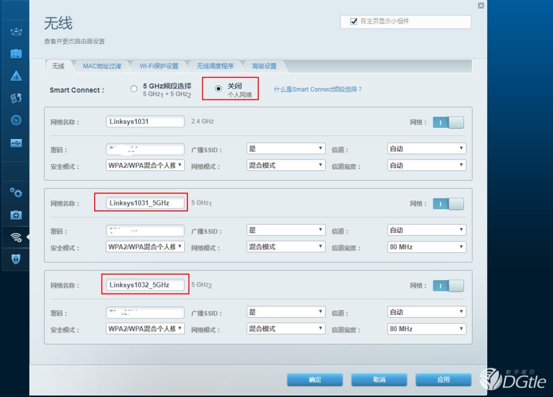Toggle the 5 GHz2 network switch
The width and height of the screenshot is (553, 397).
click(x=448, y=285)
